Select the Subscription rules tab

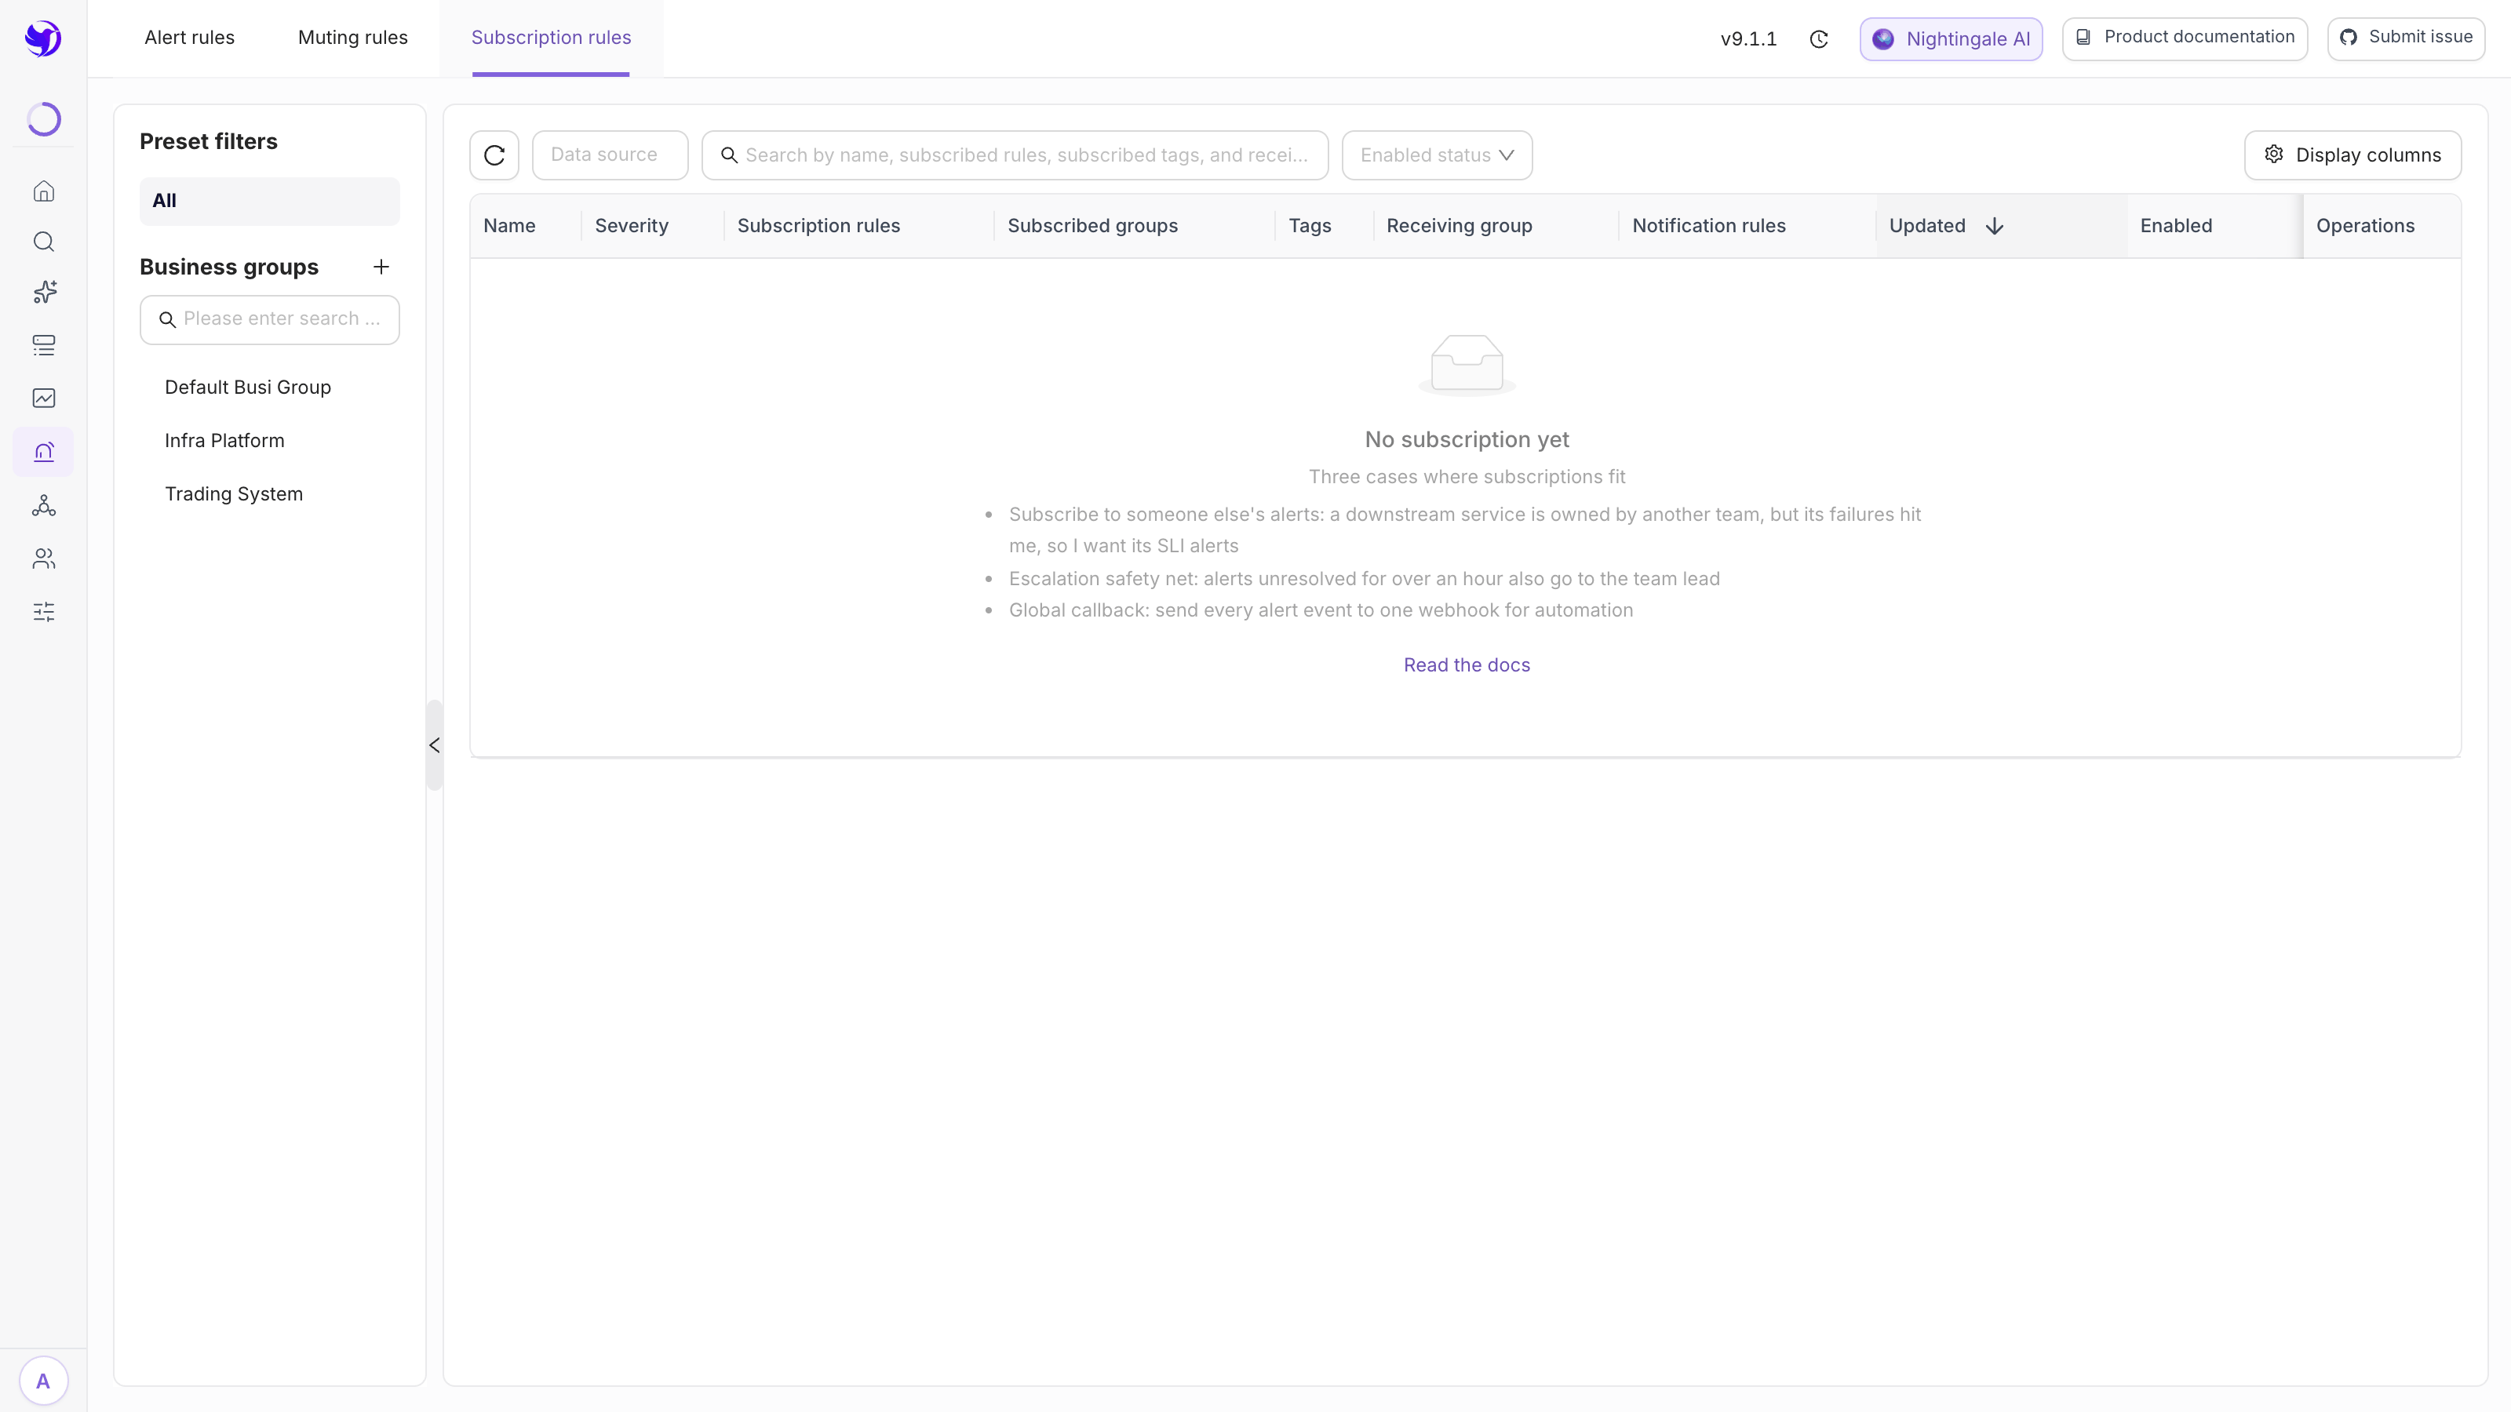tap(551, 38)
